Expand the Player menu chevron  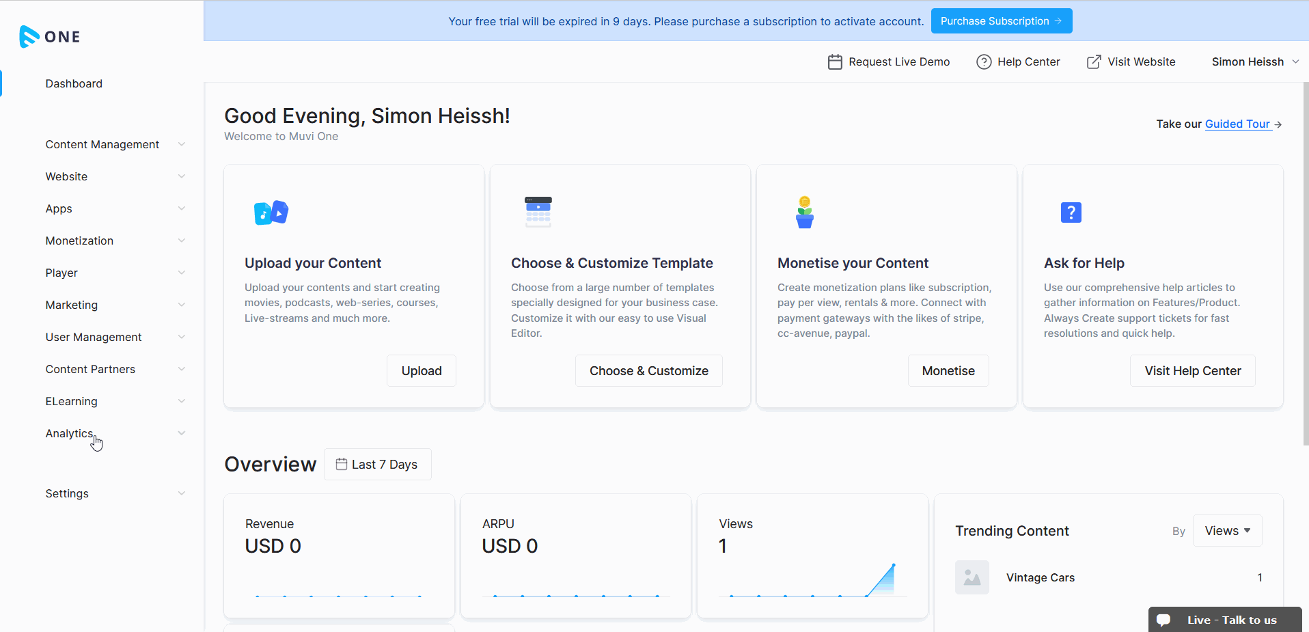pos(182,273)
